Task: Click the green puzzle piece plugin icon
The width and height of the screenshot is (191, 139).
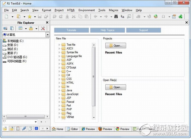Action: [180, 16]
